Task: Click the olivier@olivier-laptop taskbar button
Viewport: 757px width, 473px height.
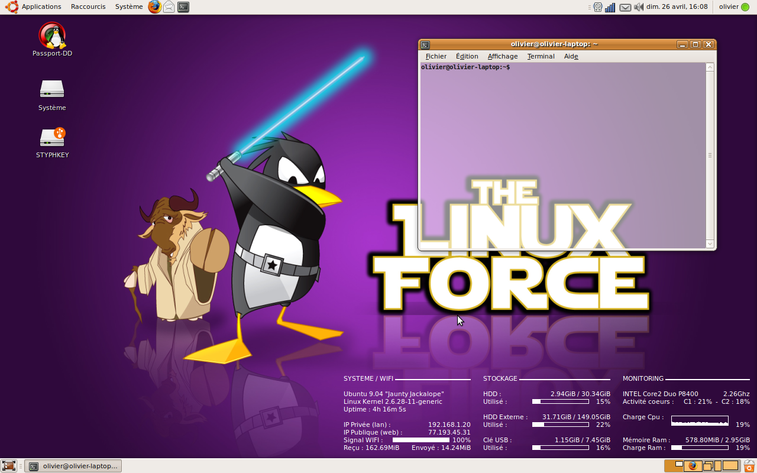Action: coord(73,466)
